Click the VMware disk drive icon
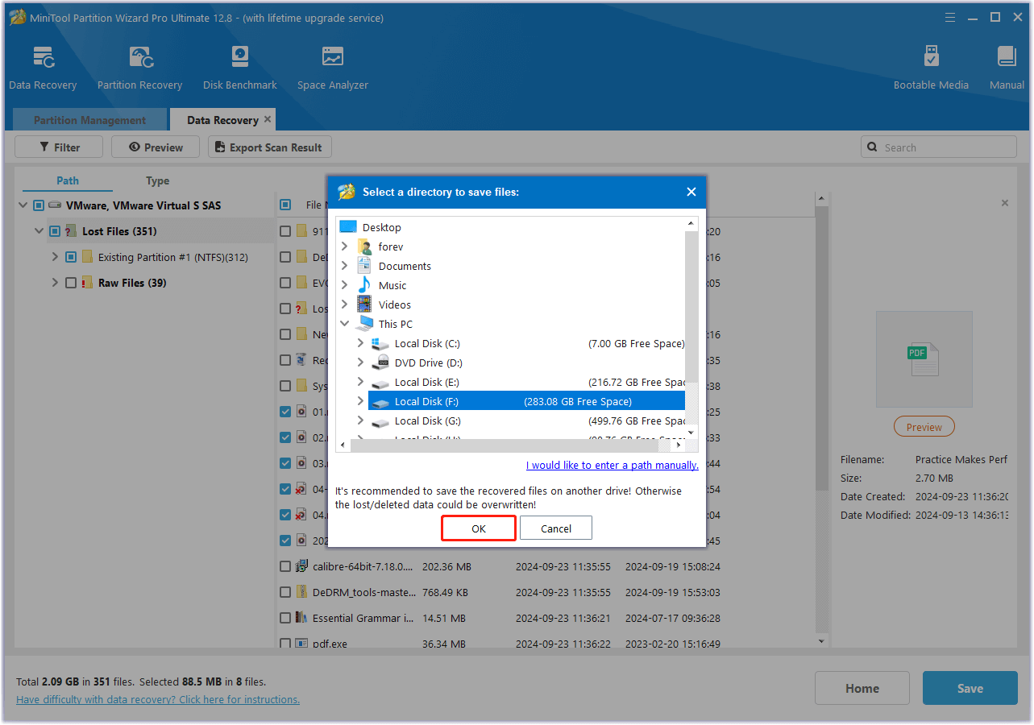The image size is (1034, 725). pos(55,205)
